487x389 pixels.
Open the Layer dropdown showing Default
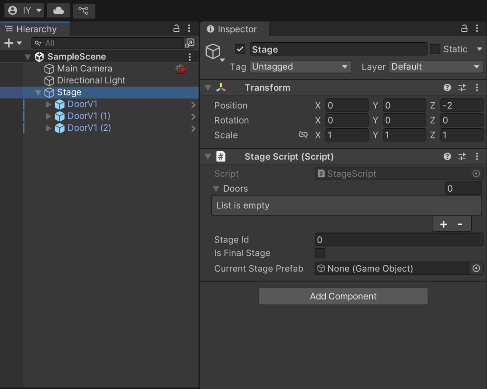click(x=436, y=67)
